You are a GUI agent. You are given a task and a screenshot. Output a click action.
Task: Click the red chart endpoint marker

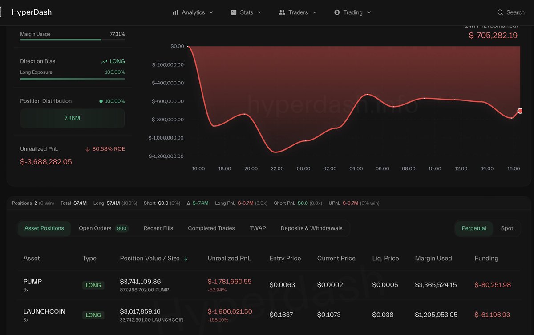(520, 111)
